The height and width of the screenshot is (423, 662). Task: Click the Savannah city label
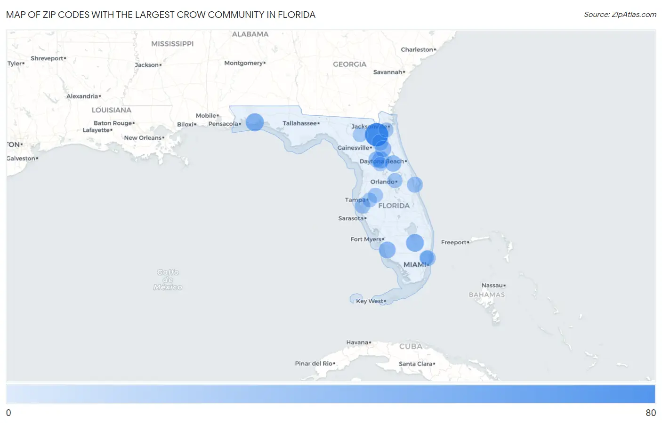(x=388, y=72)
